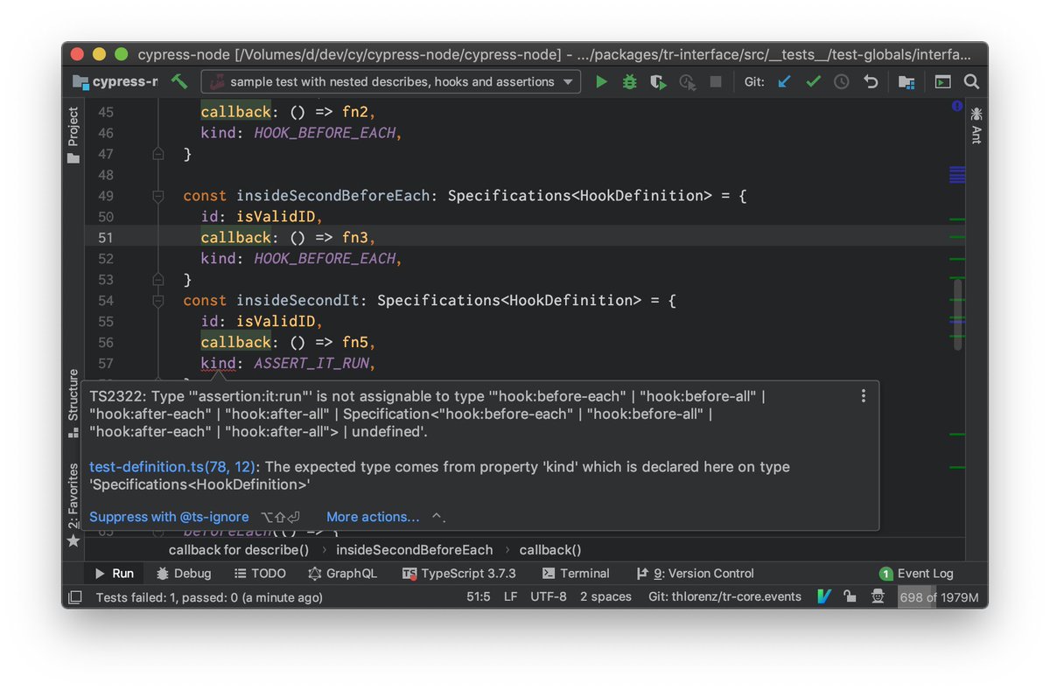Select 'callback for describe()' breadcrumb
This screenshot has width=1050, height=690.
click(239, 550)
